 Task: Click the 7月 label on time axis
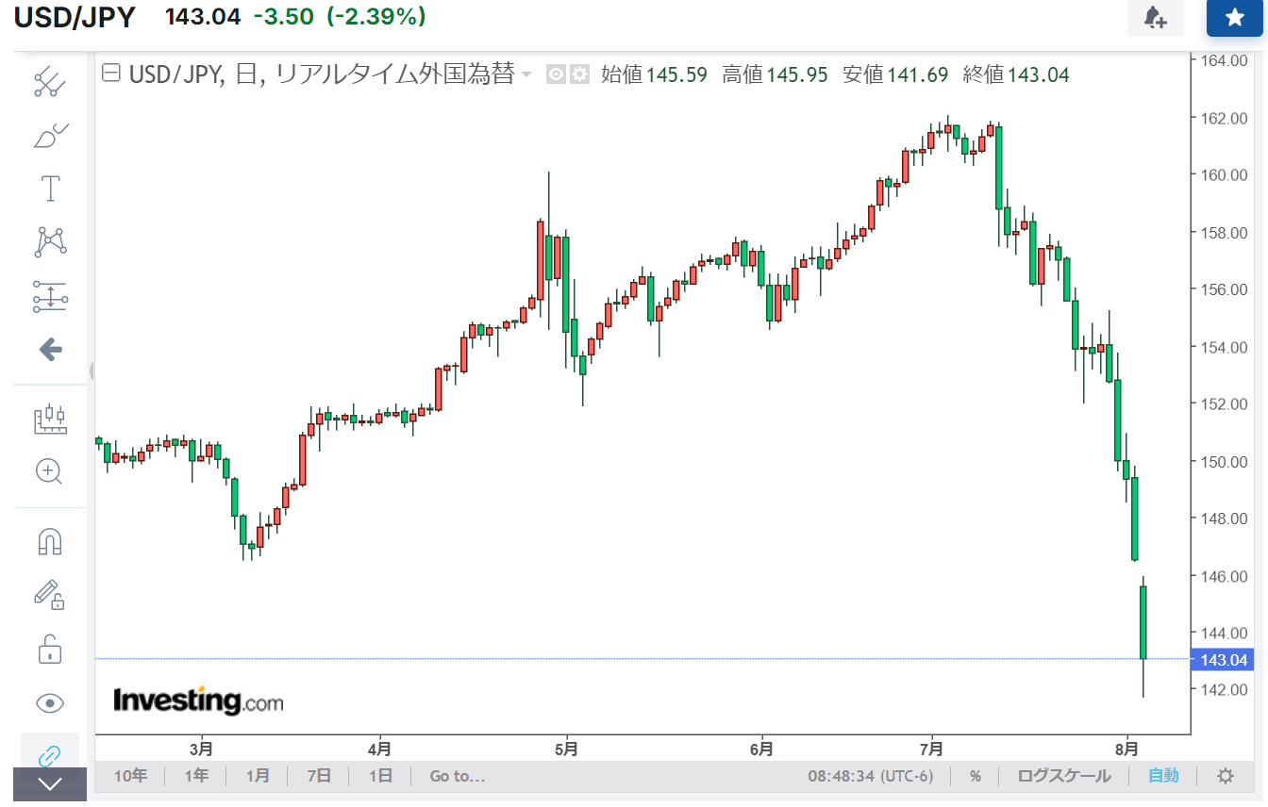click(931, 749)
